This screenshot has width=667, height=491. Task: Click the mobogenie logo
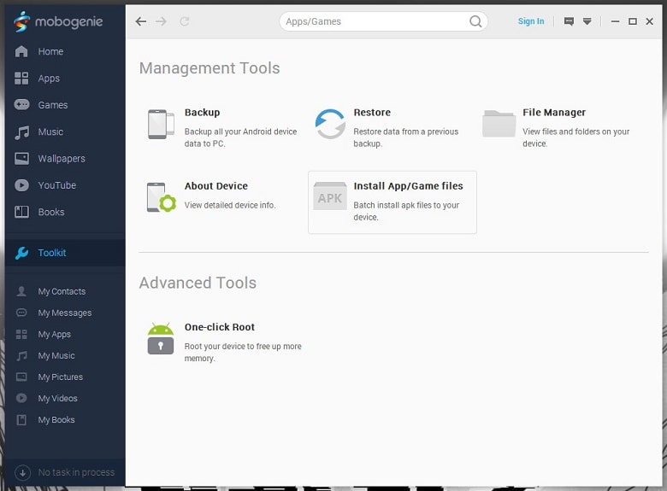click(x=58, y=21)
